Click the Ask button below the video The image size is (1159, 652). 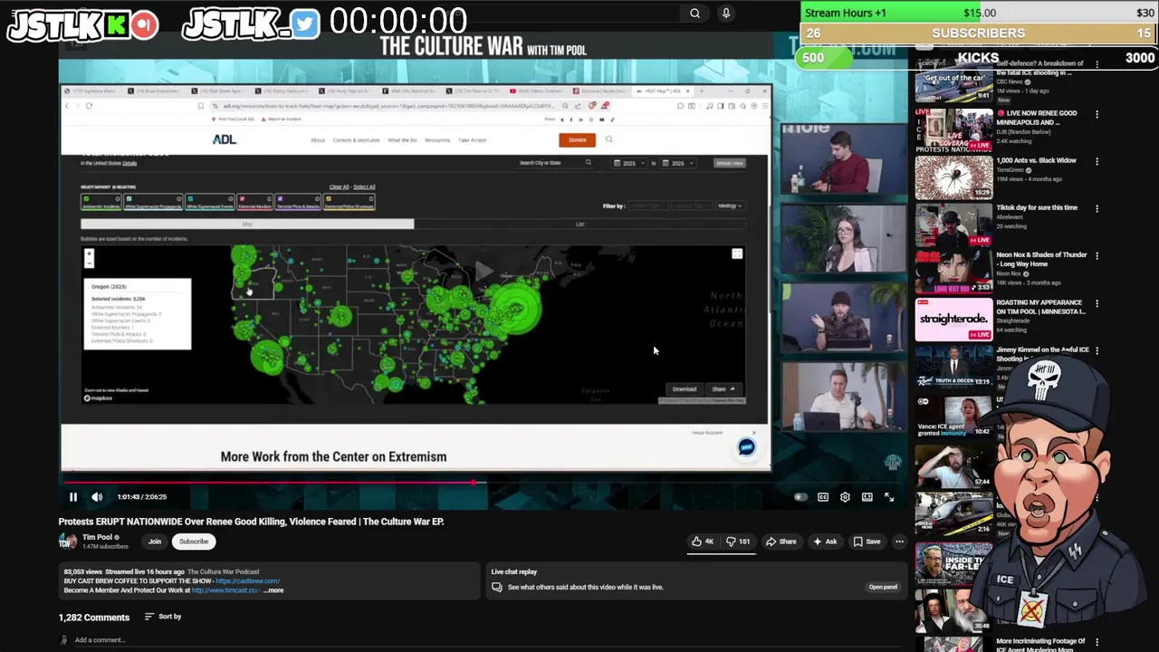pyautogui.click(x=825, y=542)
